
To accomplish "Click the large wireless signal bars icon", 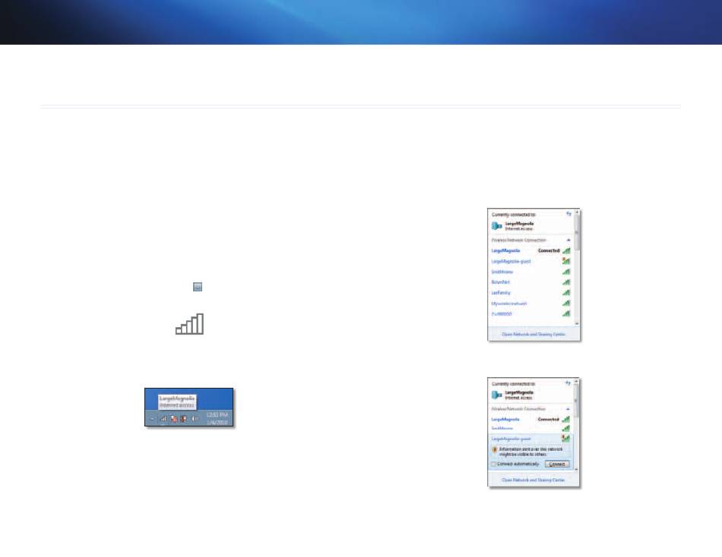I will coord(190,324).
